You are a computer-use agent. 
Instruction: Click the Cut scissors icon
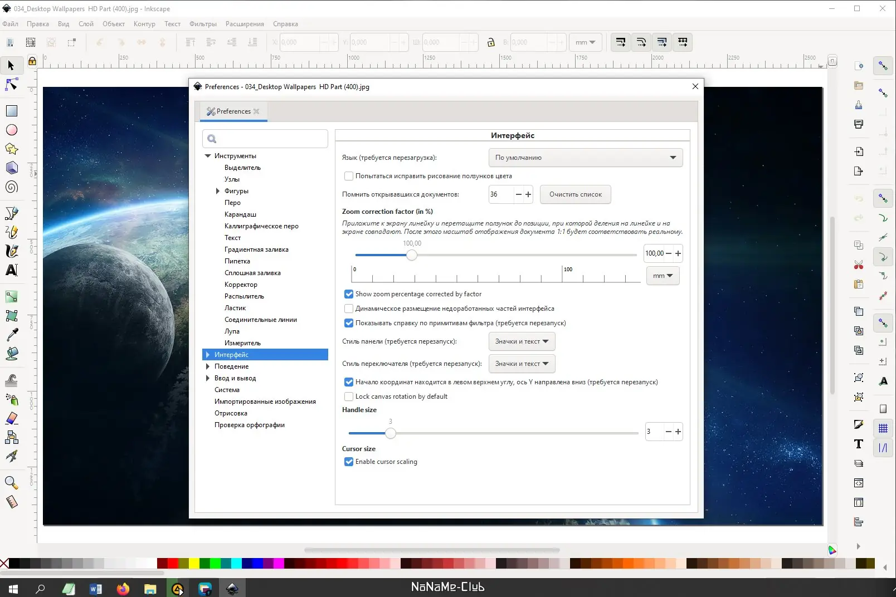click(859, 265)
